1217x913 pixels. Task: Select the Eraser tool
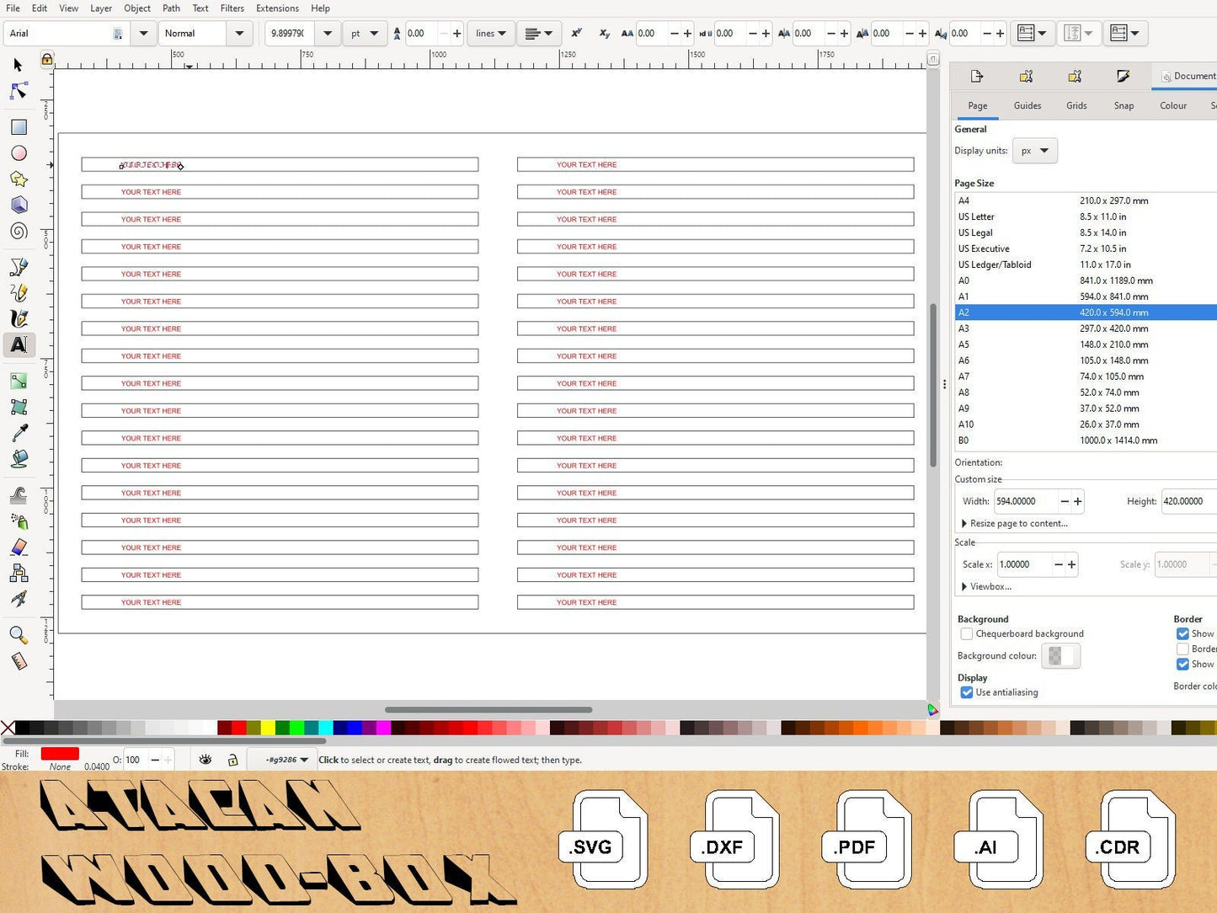19,547
